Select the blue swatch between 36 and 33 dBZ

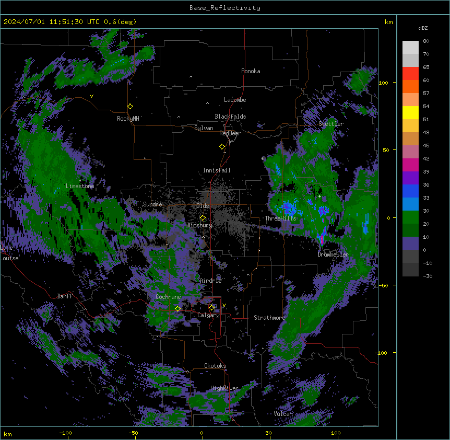click(410, 191)
